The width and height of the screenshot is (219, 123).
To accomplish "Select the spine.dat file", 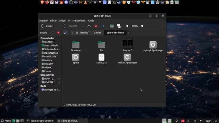I will click(x=101, y=59).
